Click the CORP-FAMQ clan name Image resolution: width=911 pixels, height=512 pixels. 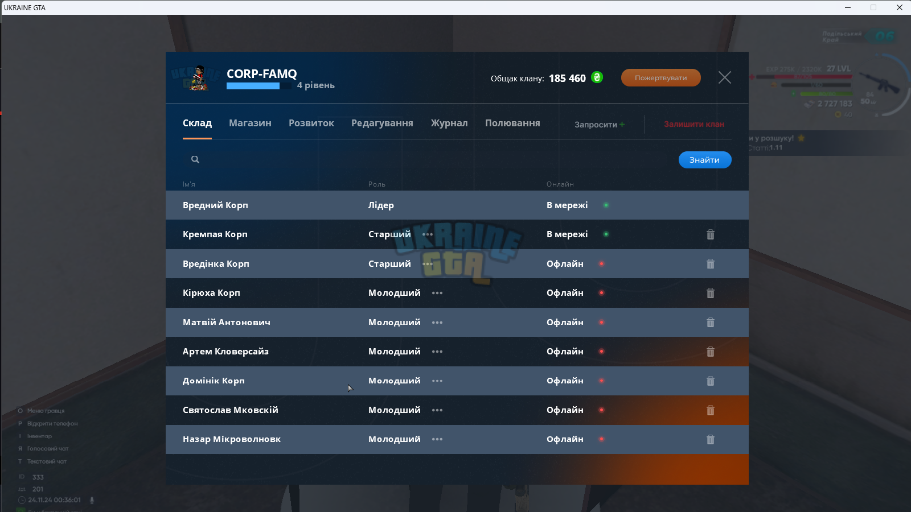[262, 74]
